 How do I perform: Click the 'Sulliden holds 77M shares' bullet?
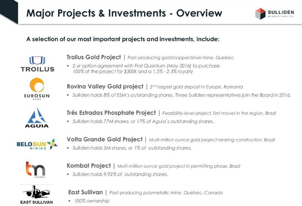pos(143,121)
